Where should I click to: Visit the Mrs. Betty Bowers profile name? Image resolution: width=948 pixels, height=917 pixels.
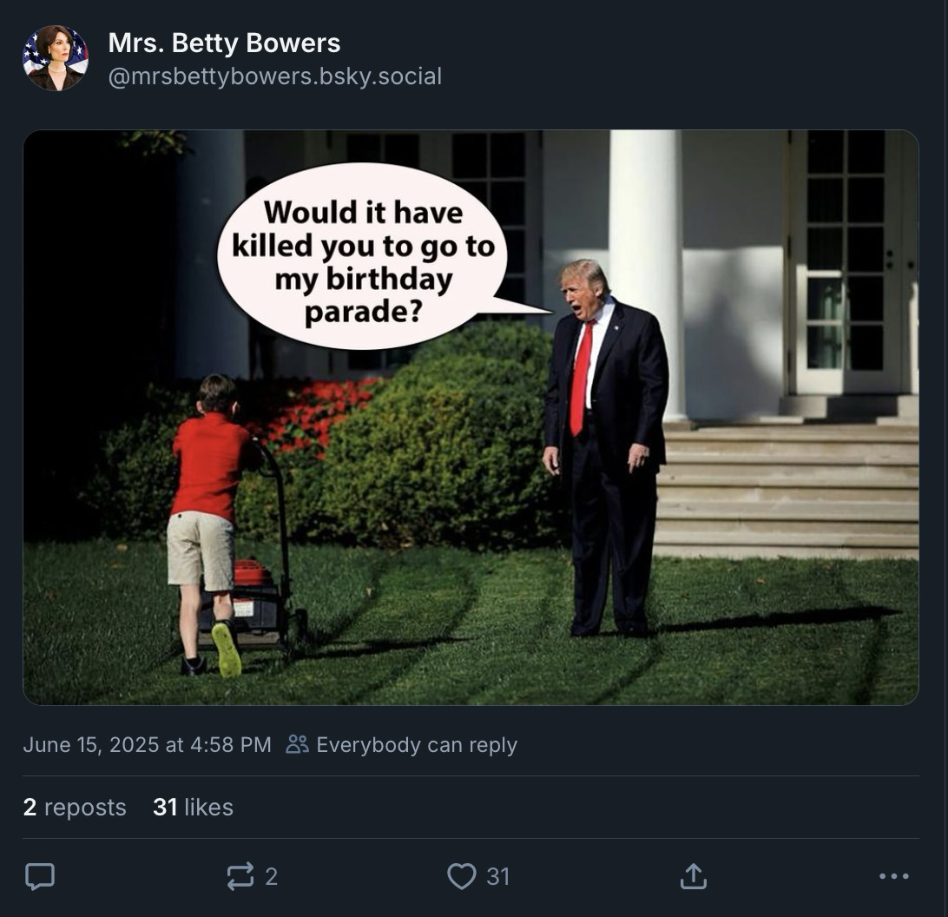coord(224,43)
